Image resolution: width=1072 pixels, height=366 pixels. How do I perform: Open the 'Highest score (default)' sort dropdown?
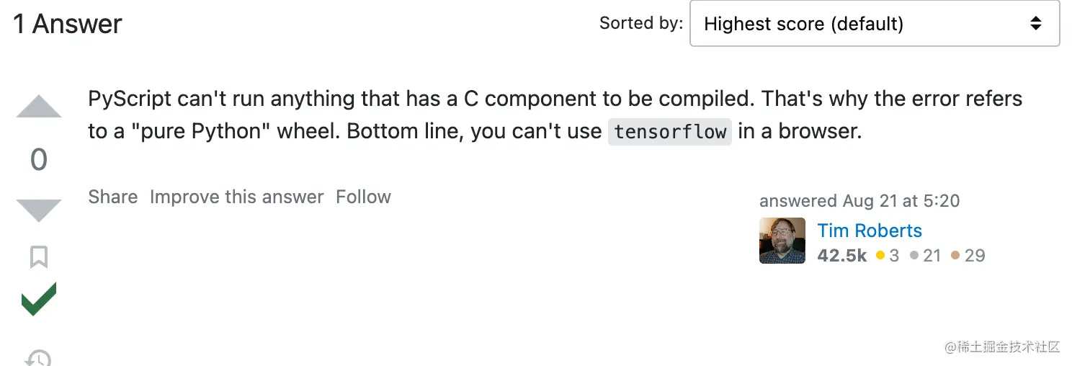coord(875,24)
